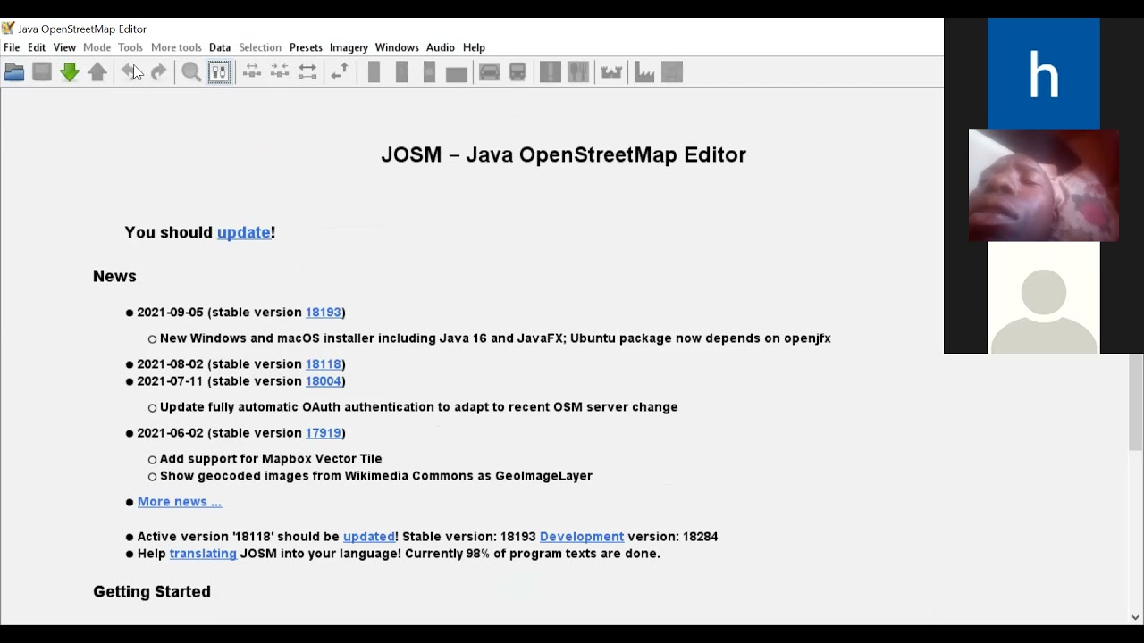Image resolution: width=1144 pixels, height=643 pixels.
Task: Click the fork and knife restaurant icon
Action: click(578, 72)
